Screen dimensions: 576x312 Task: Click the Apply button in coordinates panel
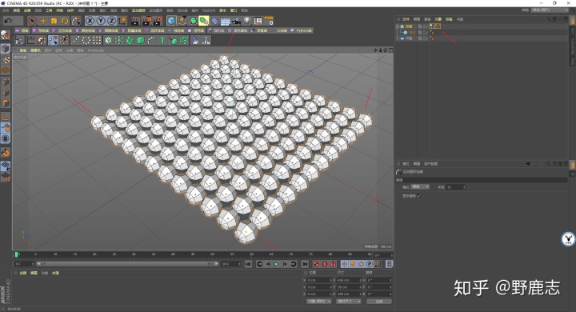(379, 302)
